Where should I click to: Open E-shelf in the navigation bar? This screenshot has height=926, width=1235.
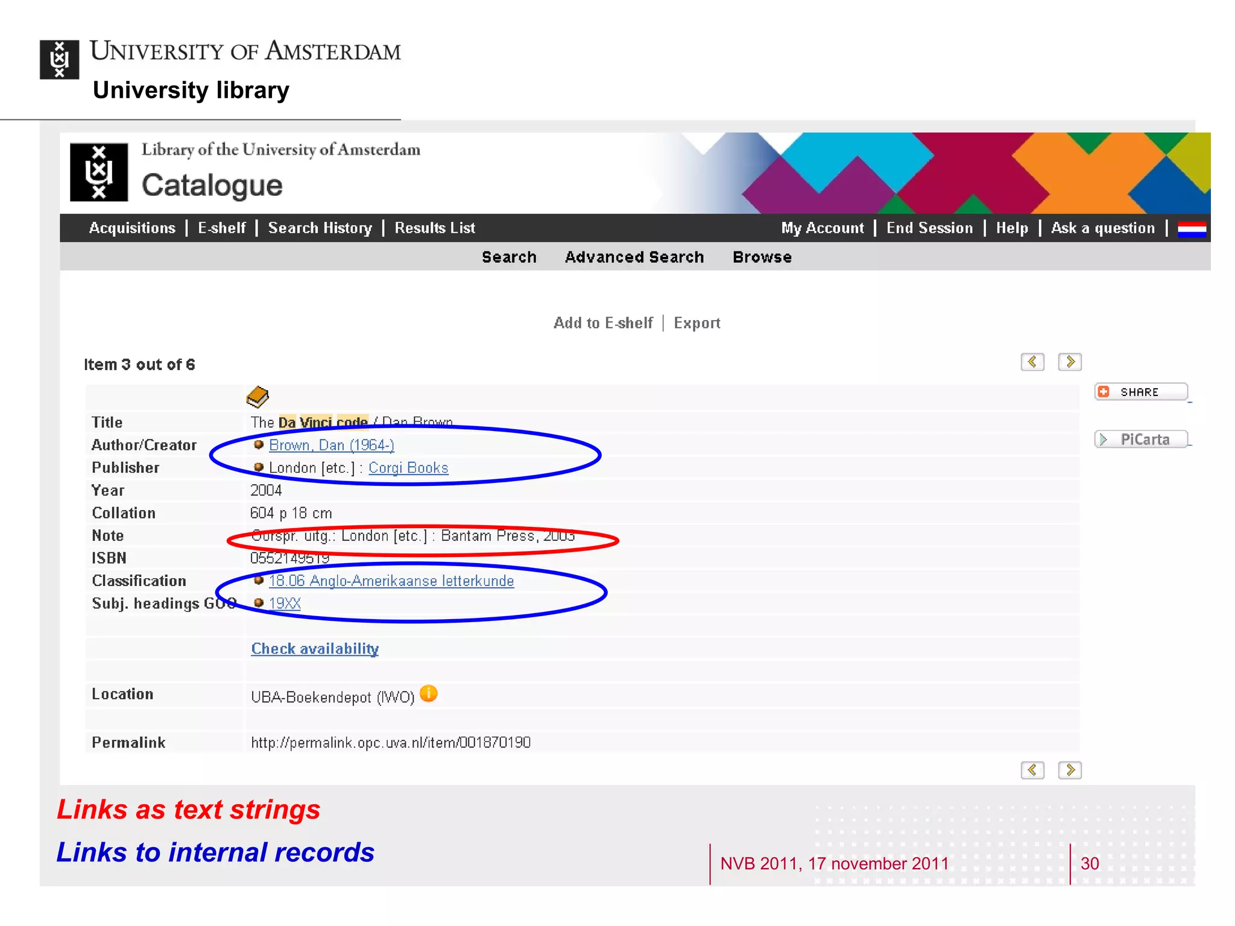[x=221, y=228]
